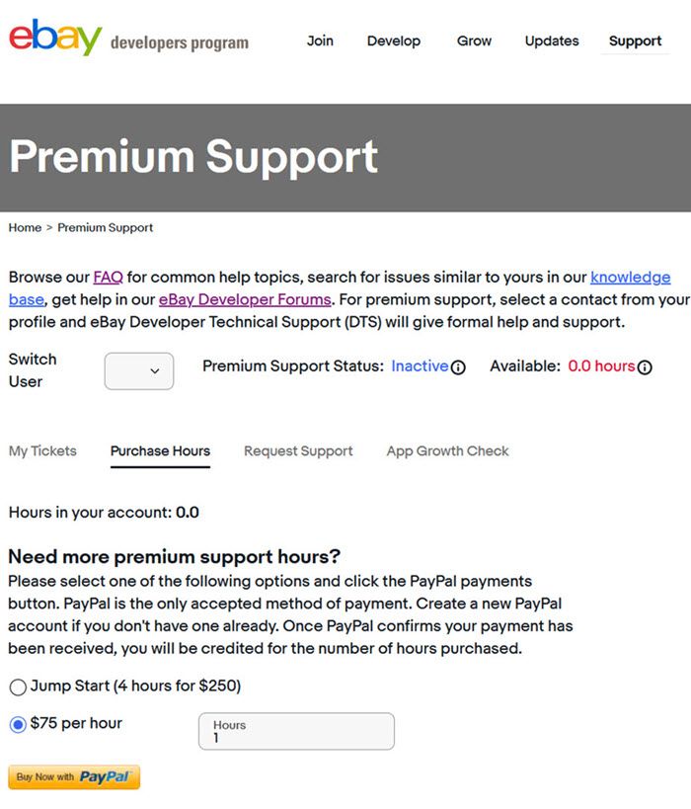Open the Develop menu
The image size is (691, 809).
click(x=394, y=40)
